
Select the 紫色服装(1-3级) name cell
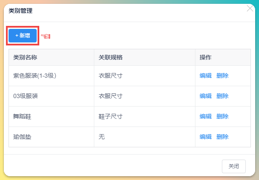click(x=51, y=76)
